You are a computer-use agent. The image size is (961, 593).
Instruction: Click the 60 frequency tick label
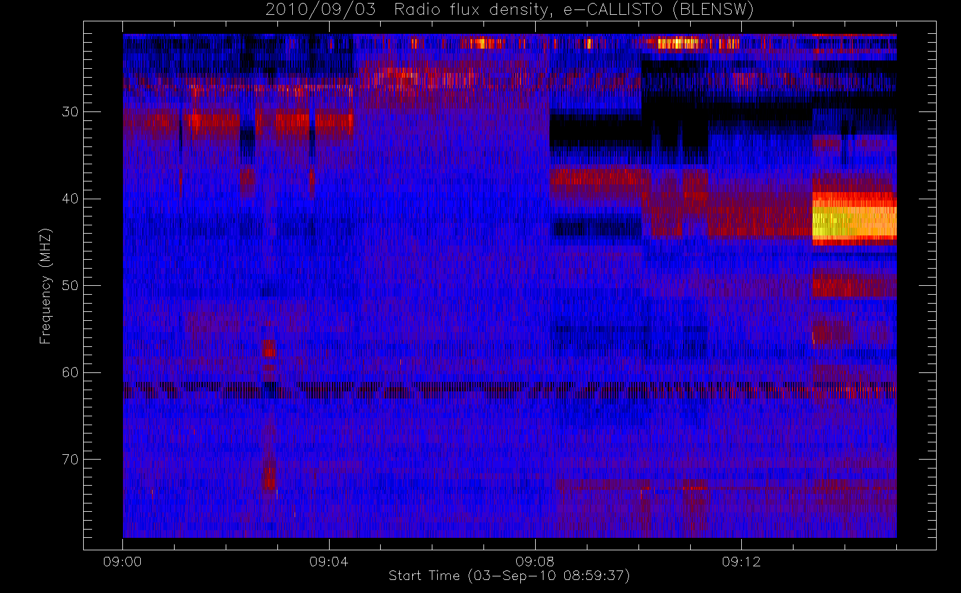tap(70, 372)
